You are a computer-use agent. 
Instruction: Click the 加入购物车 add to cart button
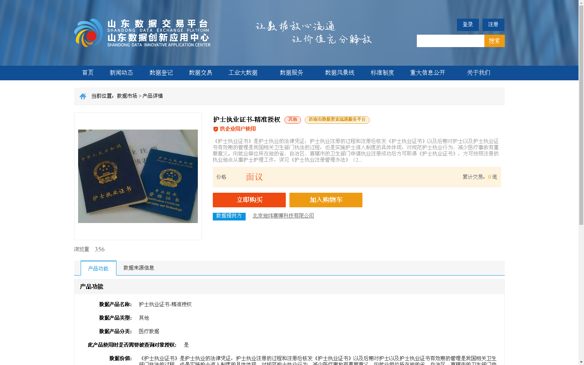point(326,200)
